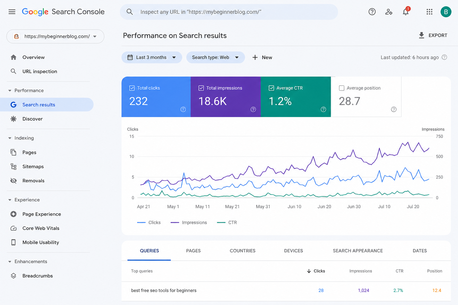Collapse the Enhancements section

click(x=10, y=262)
